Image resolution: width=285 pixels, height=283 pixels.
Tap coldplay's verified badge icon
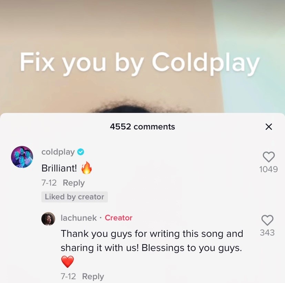tap(81, 152)
